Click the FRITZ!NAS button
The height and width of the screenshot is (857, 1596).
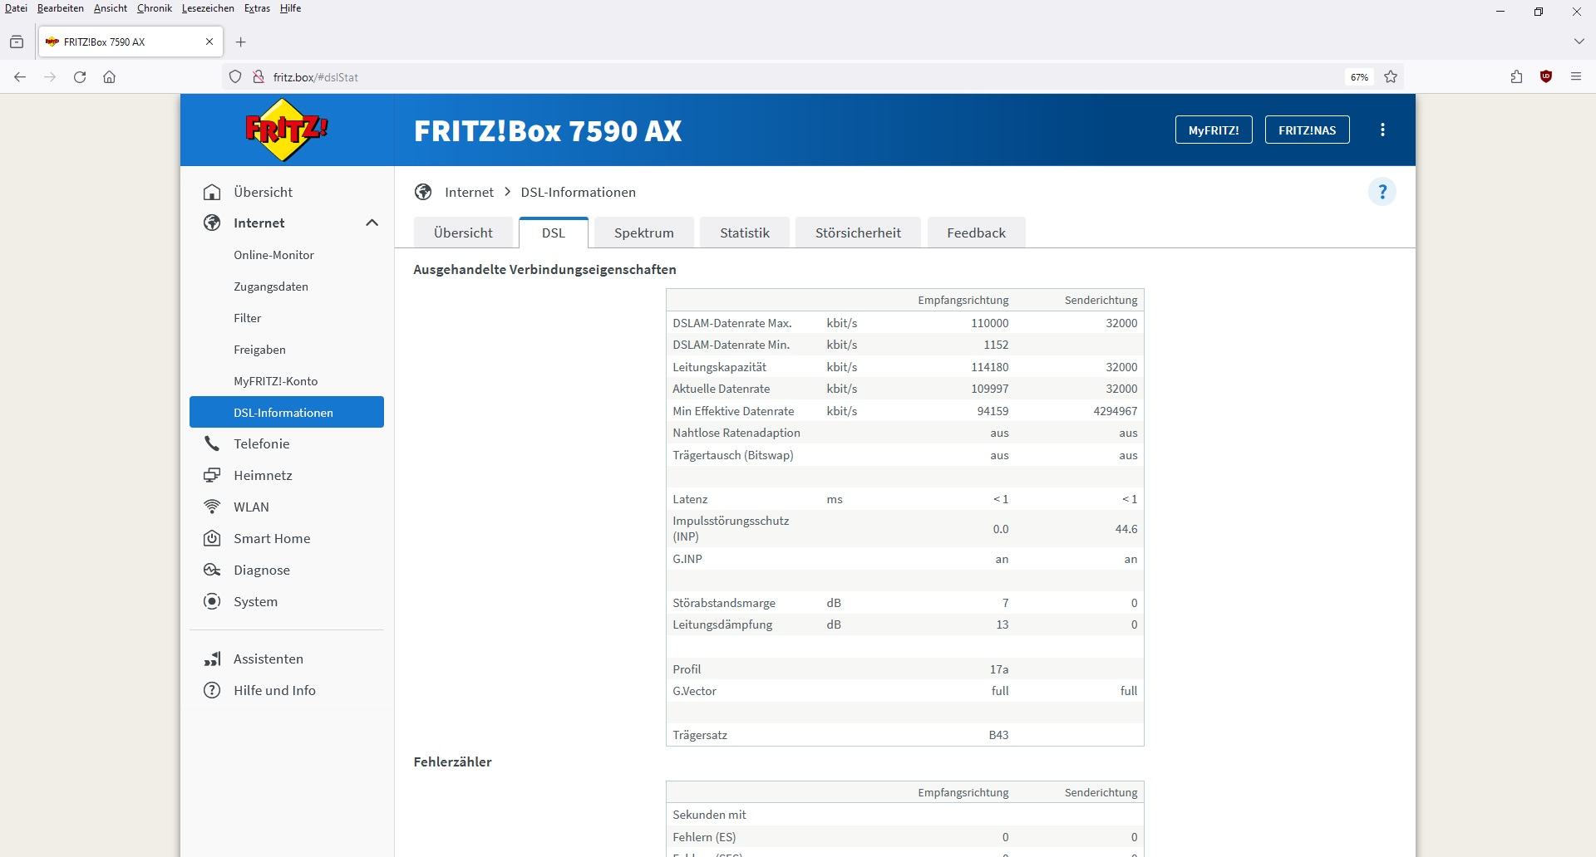click(x=1307, y=130)
